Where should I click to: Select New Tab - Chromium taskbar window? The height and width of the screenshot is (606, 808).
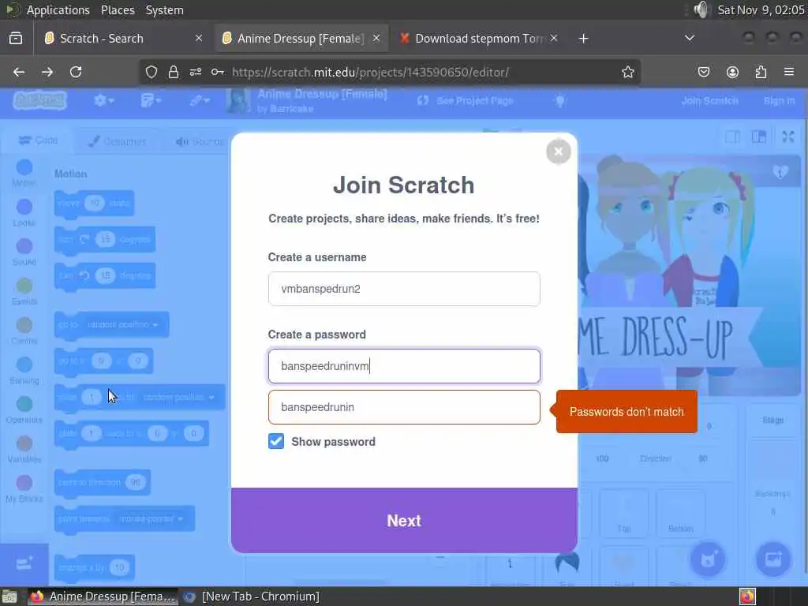point(252,597)
